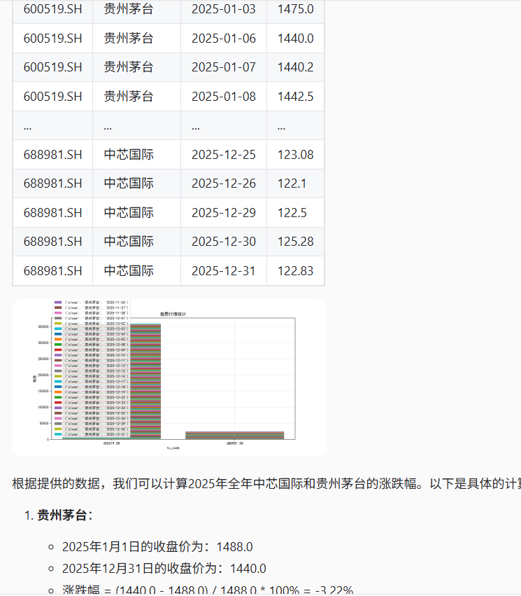The width and height of the screenshot is (521, 596).
Task: Select 中芯国际 in the 2025-12-26 row
Action: [129, 183]
